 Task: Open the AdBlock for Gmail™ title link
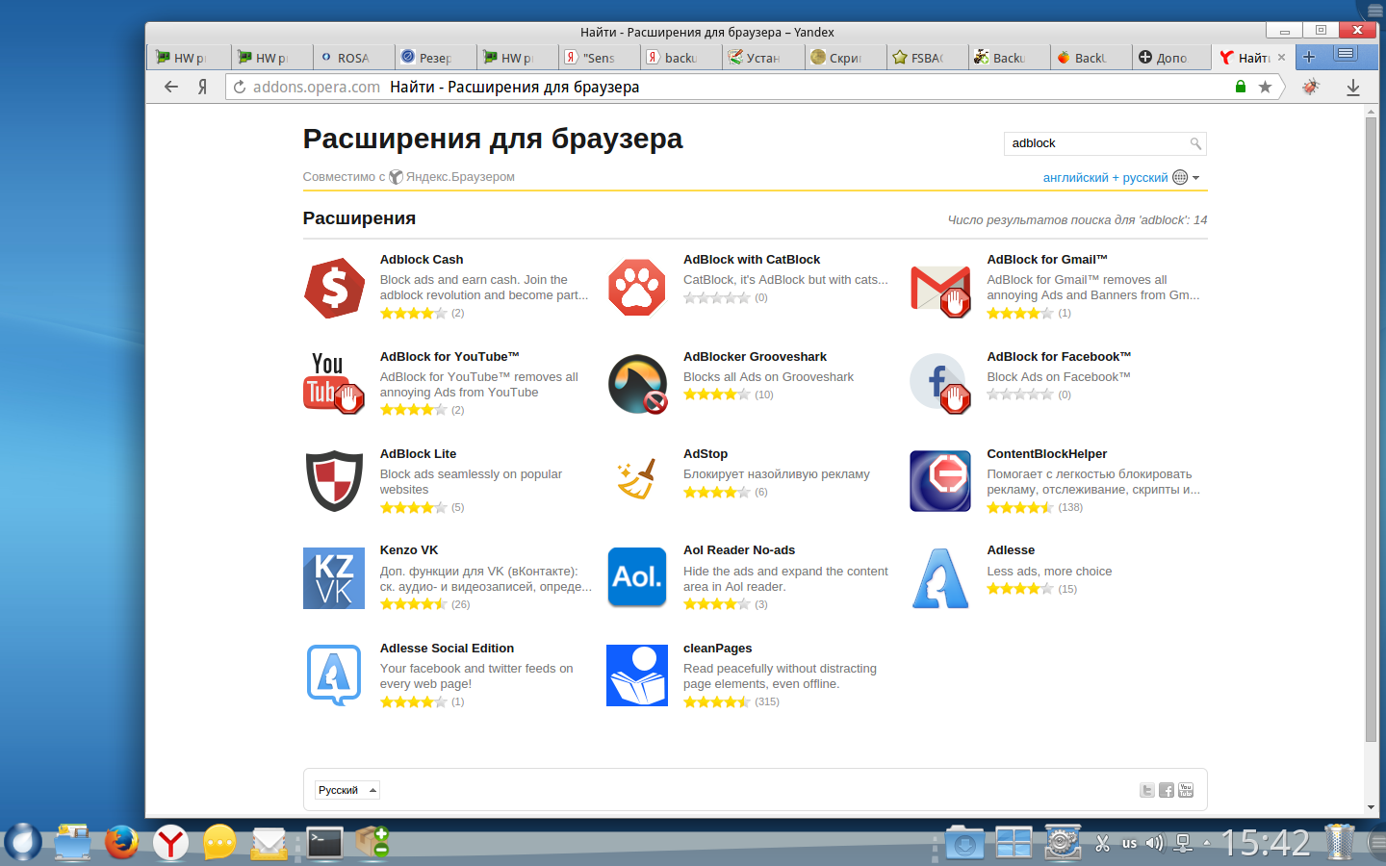pyautogui.click(x=1047, y=260)
